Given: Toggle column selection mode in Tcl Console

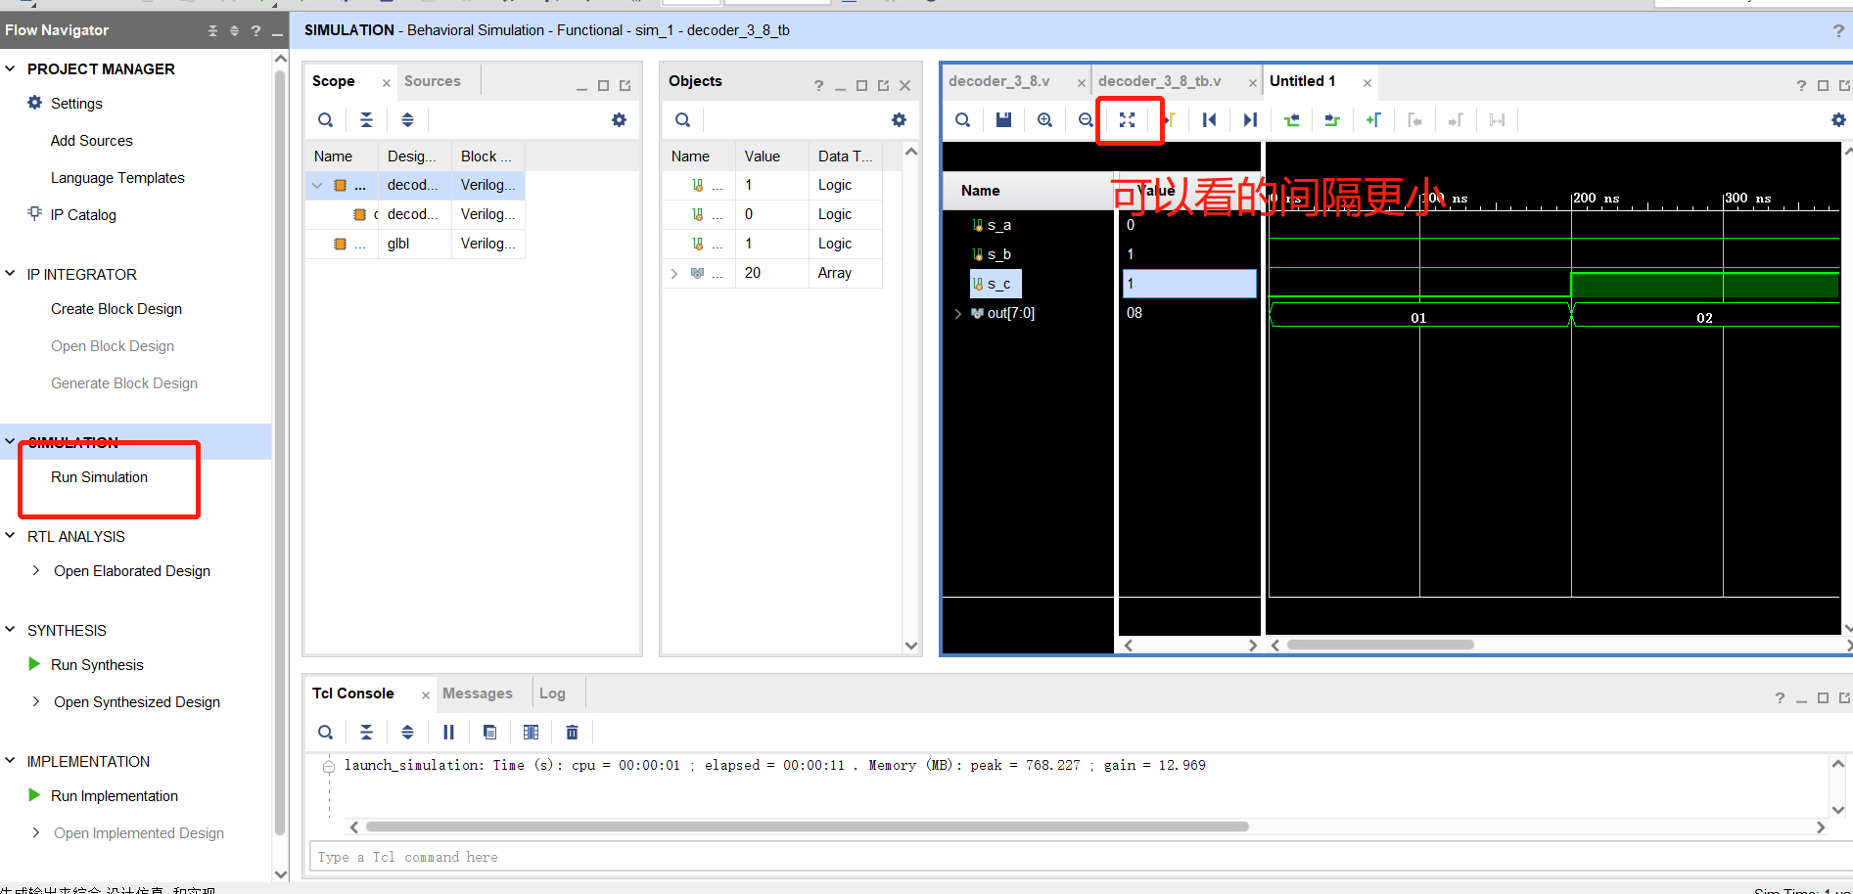Looking at the screenshot, I should pos(531,733).
